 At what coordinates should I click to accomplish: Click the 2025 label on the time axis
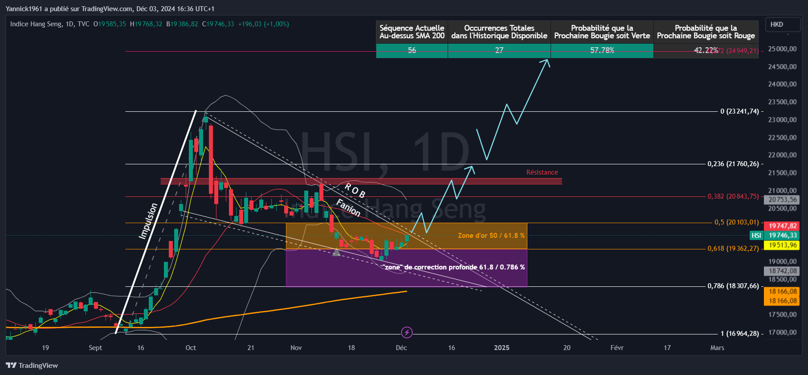[x=502, y=348]
